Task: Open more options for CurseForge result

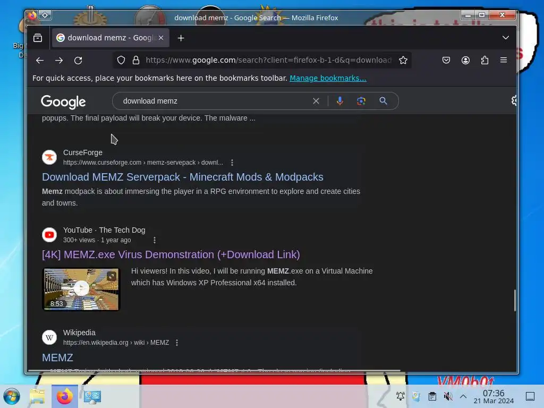Action: pos(232,163)
